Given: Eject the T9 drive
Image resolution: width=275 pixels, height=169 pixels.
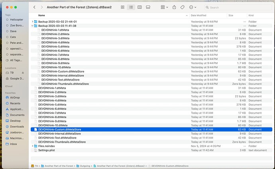Looking at the screenshot, I should tap(23, 73).
